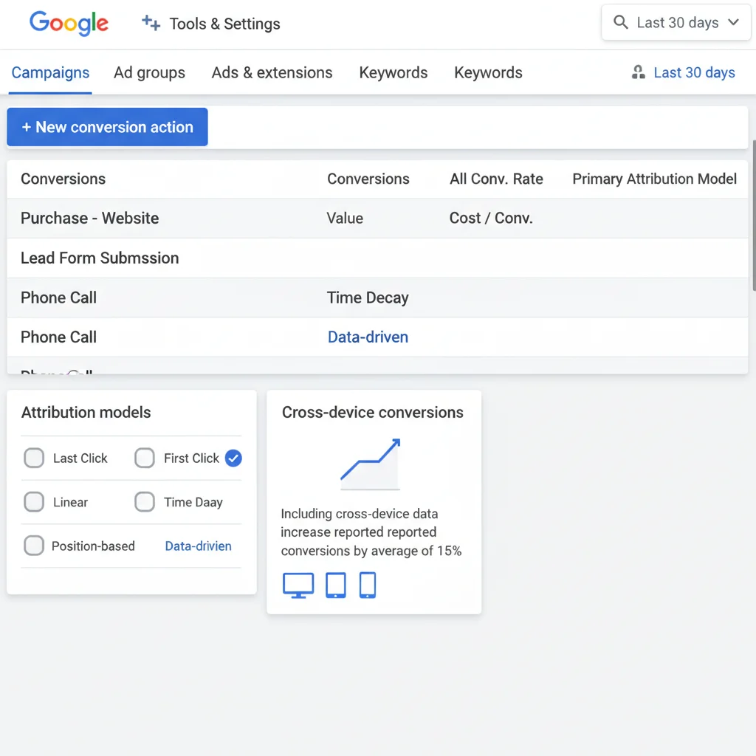The image size is (756, 756).
Task: Click the Cross-device conversions card title
Action: click(373, 412)
